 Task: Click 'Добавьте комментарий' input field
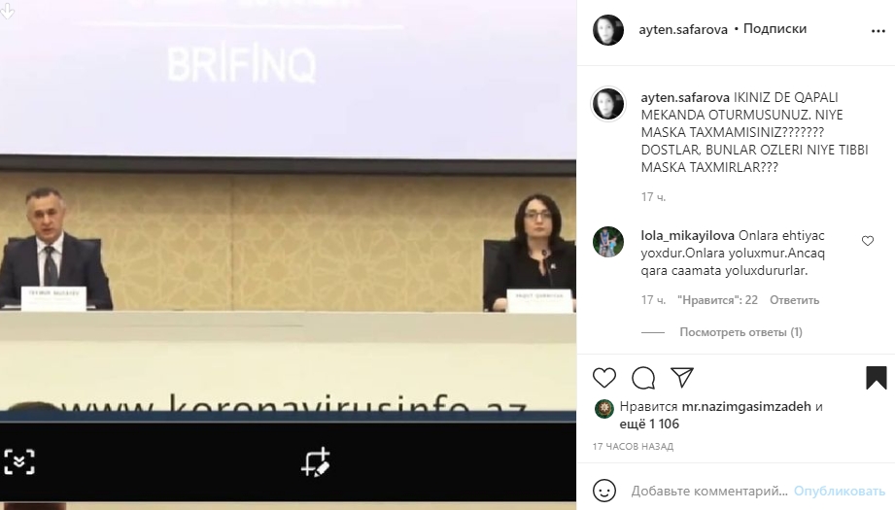pyautogui.click(x=709, y=491)
